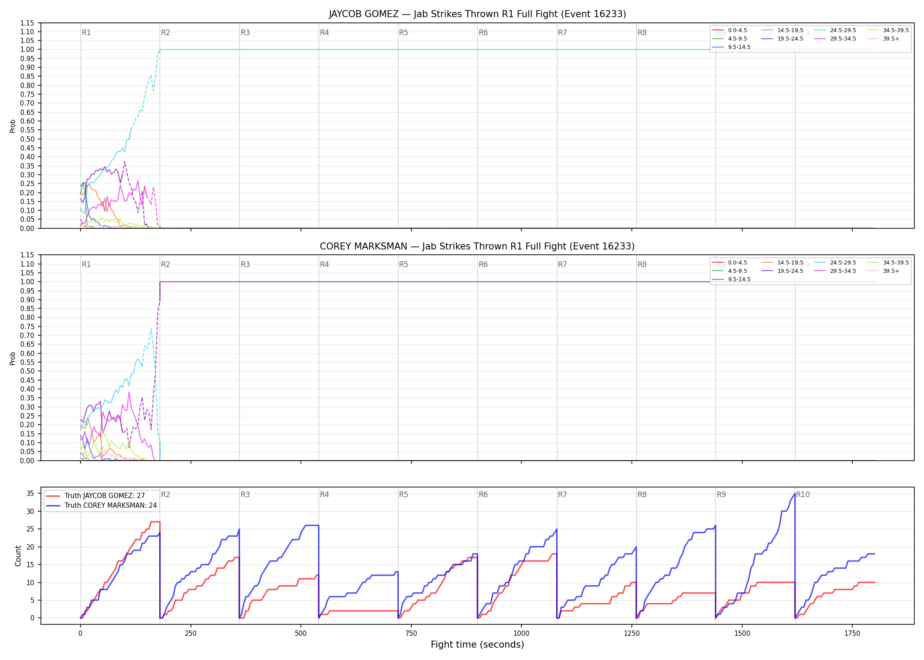The image size is (924, 660).
Task: Click x-axis tick label '250'
Action: pos(191,634)
